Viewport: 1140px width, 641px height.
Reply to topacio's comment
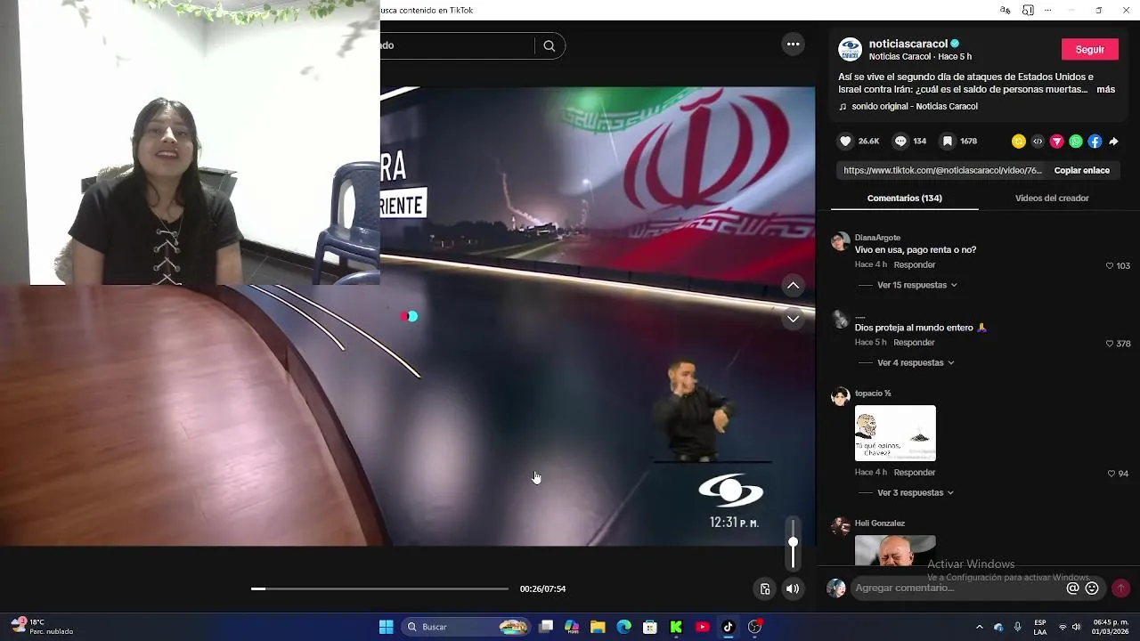(915, 472)
